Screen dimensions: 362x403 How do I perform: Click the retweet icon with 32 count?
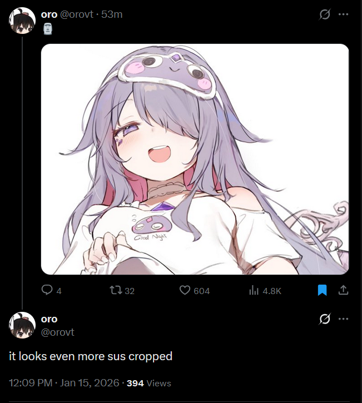[x=116, y=290]
